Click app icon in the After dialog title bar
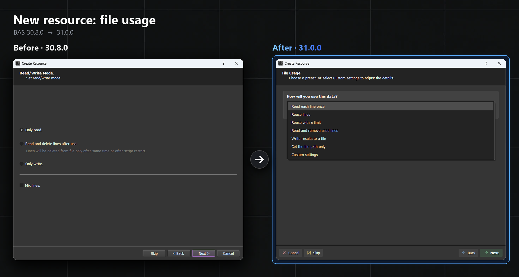 point(281,63)
